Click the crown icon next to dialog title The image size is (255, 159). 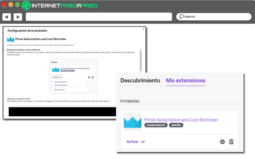point(11,39)
